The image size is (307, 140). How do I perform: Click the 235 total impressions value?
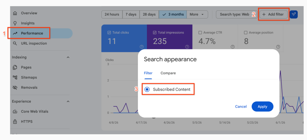pos(160,41)
